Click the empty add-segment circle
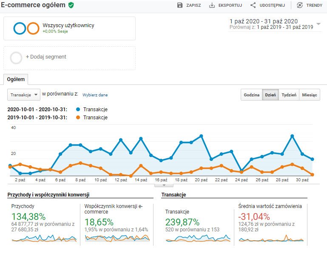The width and height of the screenshot is (327, 253). tap(16, 57)
